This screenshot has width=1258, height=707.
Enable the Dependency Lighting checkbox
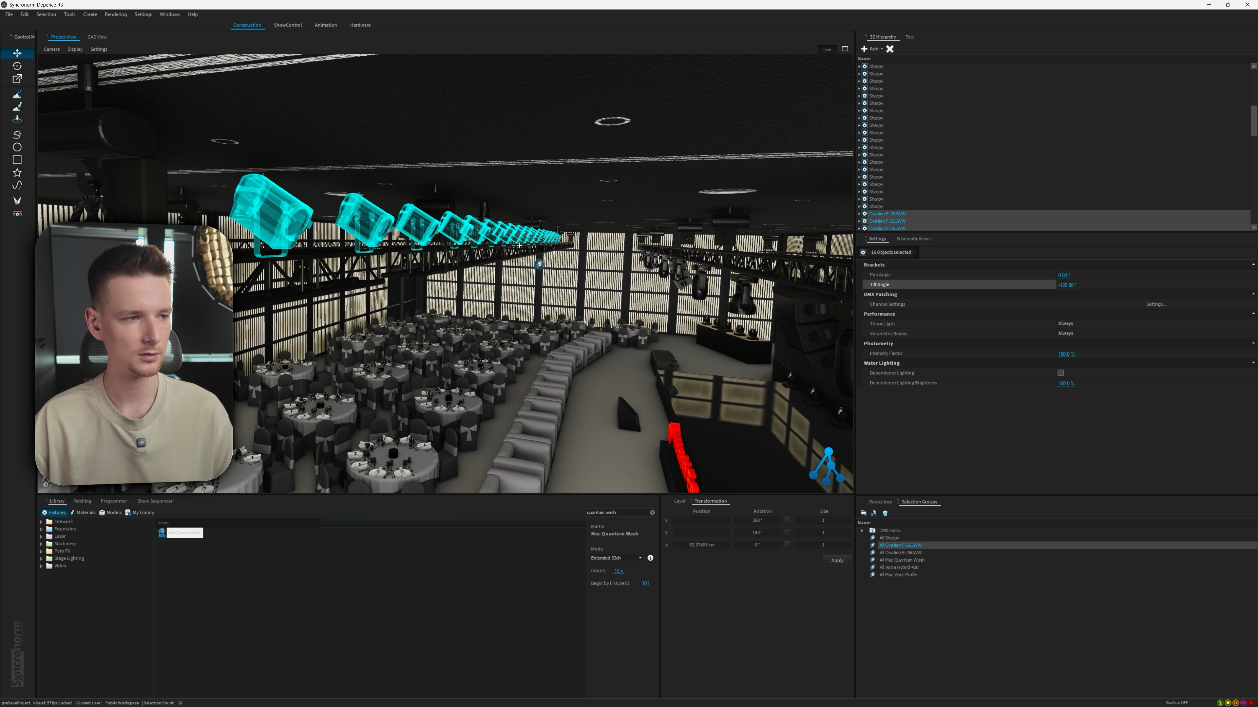(1060, 373)
